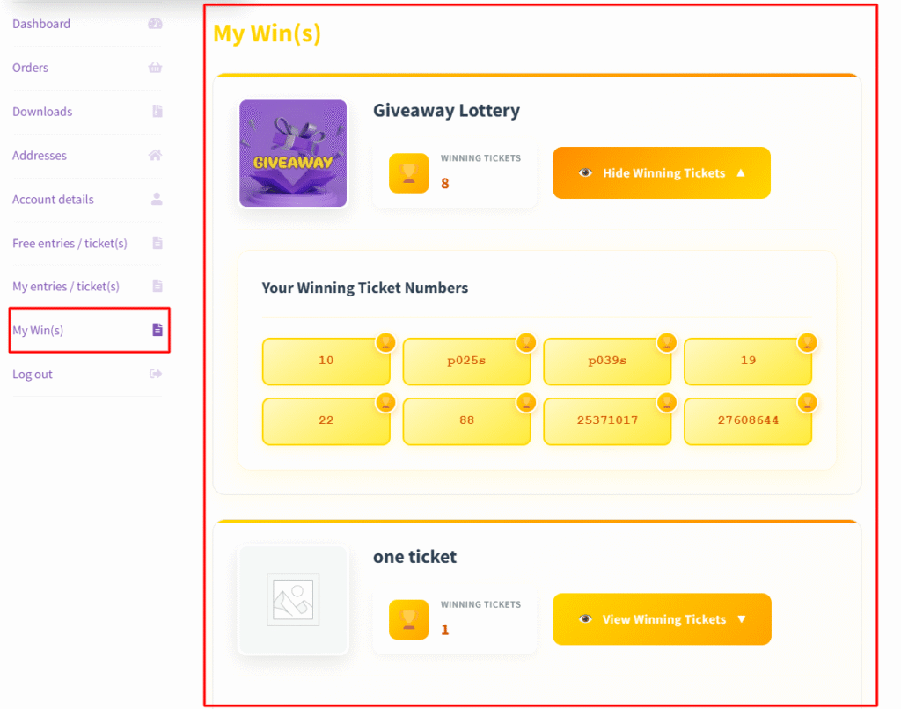The image size is (901, 709).
Task: Click the Addresses home icon
Action: point(156,156)
